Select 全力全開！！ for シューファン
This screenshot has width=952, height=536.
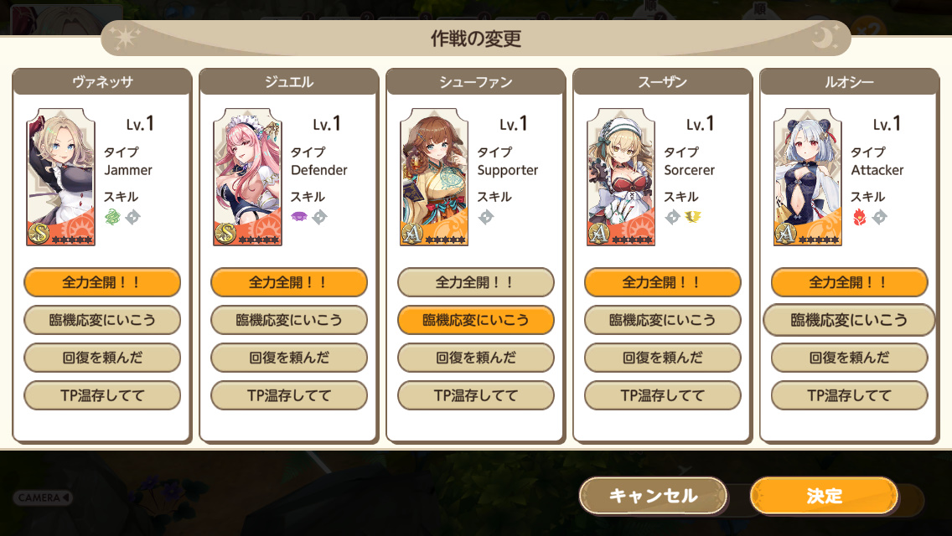pos(476,282)
